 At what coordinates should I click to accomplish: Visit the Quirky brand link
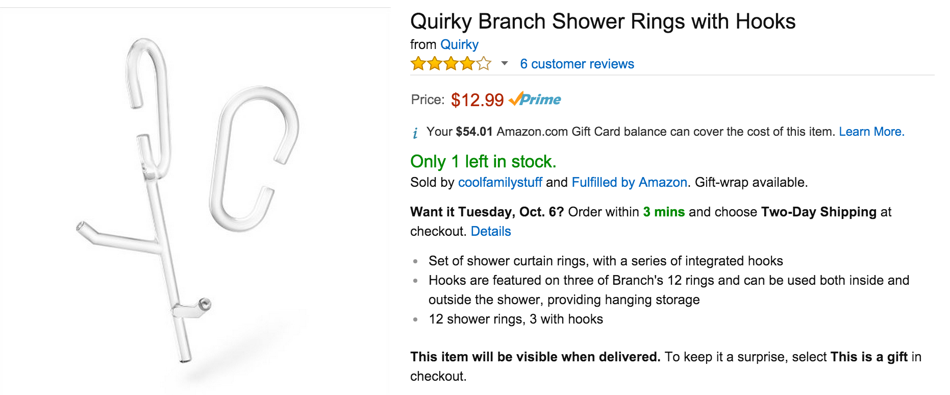[459, 44]
